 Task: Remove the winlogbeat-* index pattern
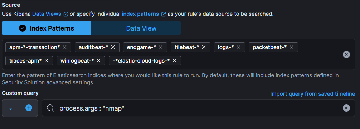pyautogui.click(x=99, y=61)
